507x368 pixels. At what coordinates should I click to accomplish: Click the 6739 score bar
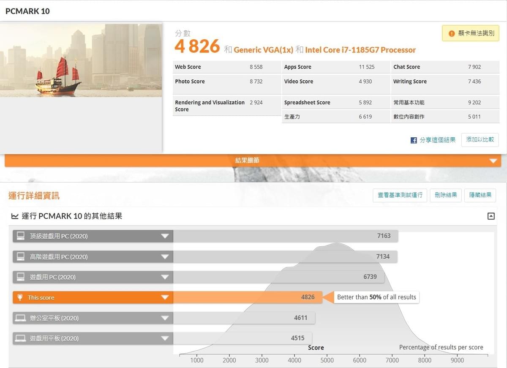pos(279,277)
